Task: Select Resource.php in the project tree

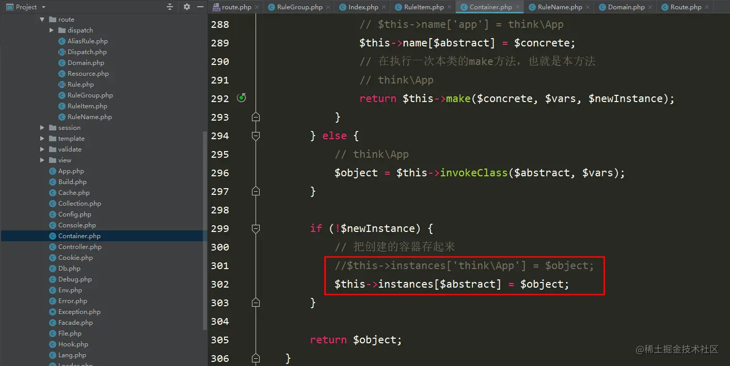Action: coord(88,74)
